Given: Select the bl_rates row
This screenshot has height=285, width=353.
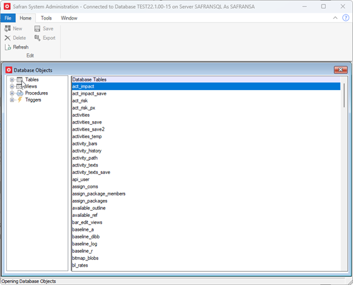Looking at the screenshot, I should [205, 265].
